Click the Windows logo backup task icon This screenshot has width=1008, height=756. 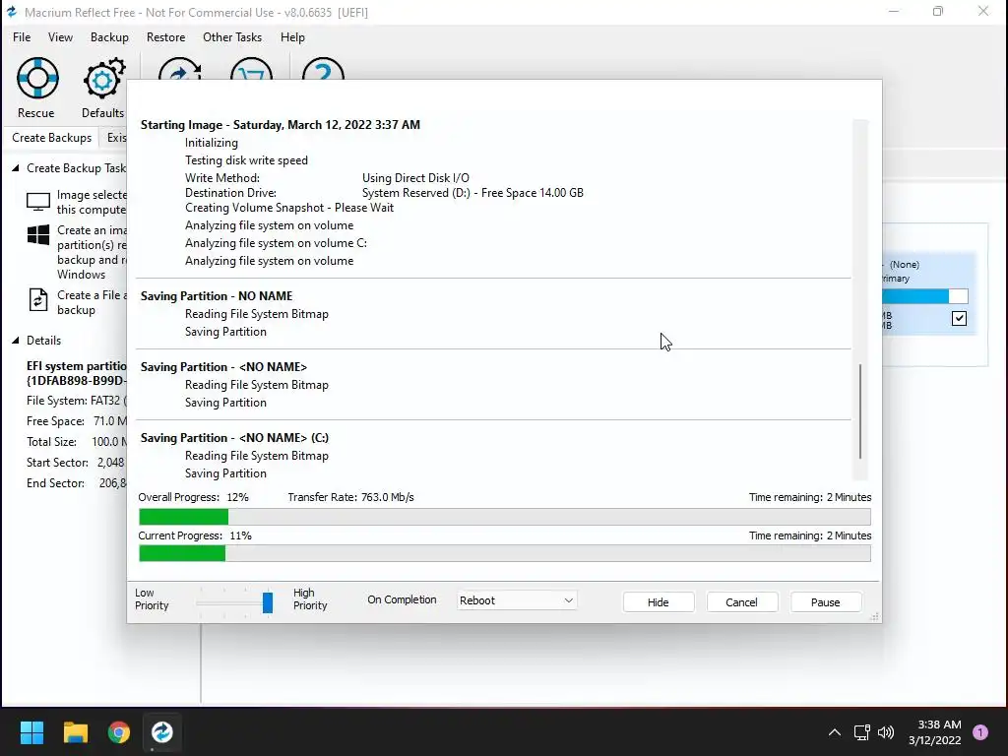click(x=38, y=234)
